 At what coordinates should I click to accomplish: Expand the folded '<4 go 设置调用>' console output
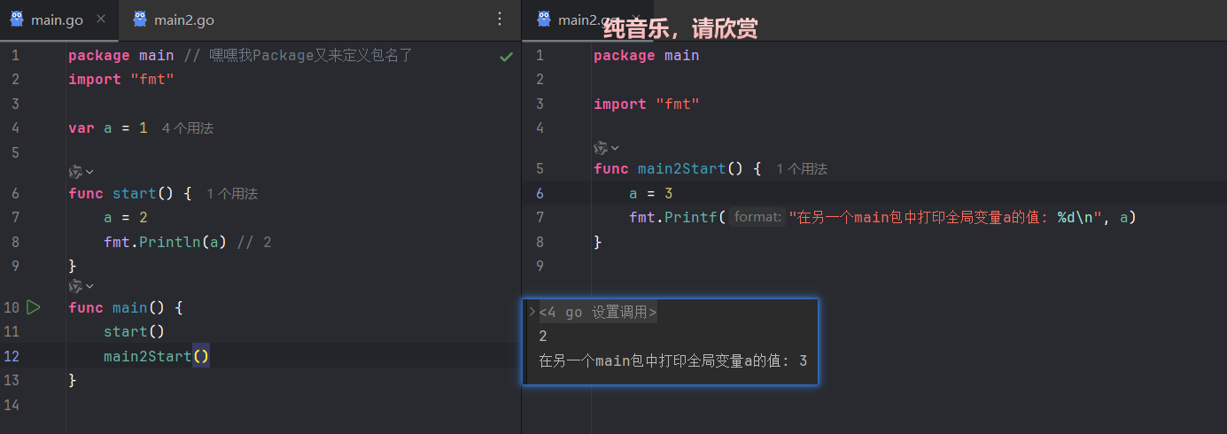532,312
